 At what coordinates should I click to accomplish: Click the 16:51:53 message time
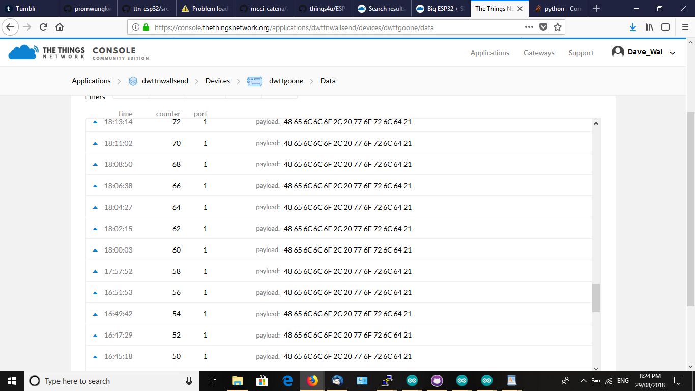(x=118, y=292)
